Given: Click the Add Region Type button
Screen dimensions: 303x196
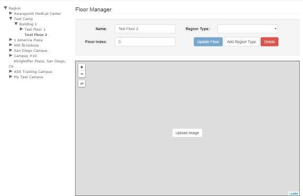Looking at the screenshot, I should pos(241,42).
